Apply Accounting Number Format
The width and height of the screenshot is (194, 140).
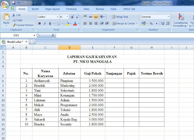pos(143,23)
